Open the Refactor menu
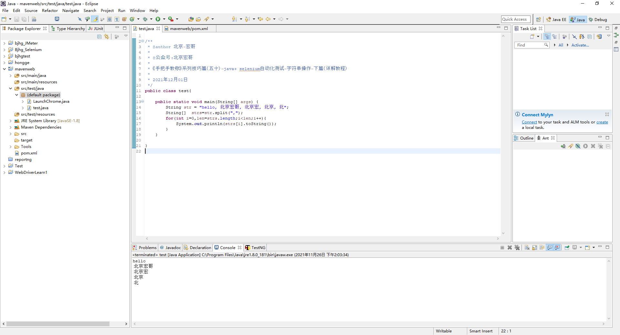Viewport: 620px width, 335px height. click(50, 11)
